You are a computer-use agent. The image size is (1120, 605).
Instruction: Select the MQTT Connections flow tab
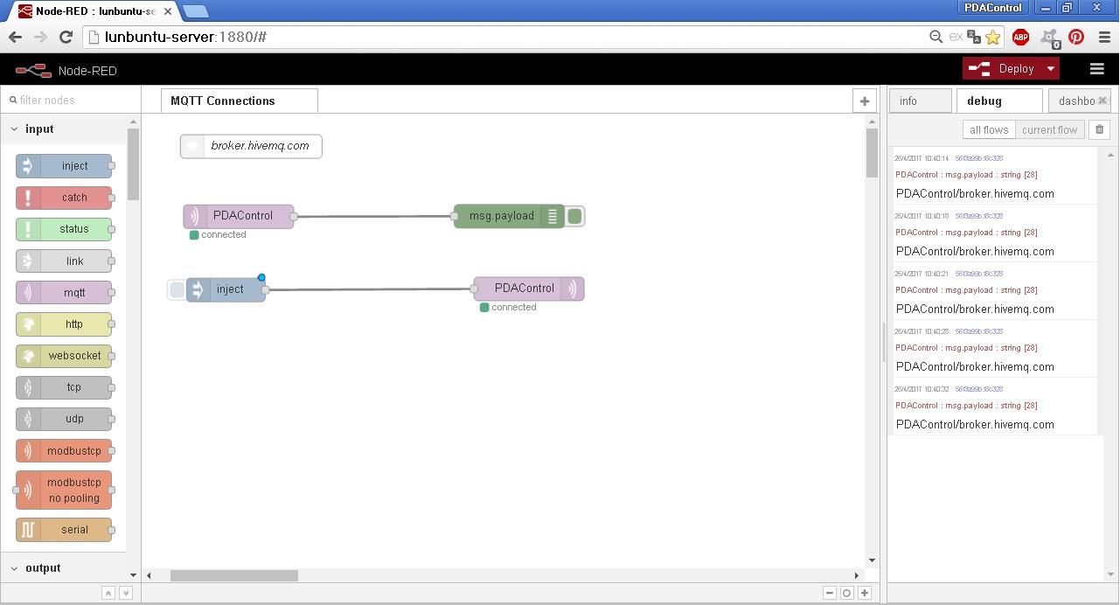point(222,100)
